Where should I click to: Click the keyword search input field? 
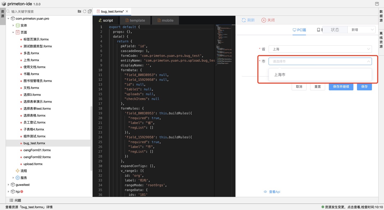43,11
